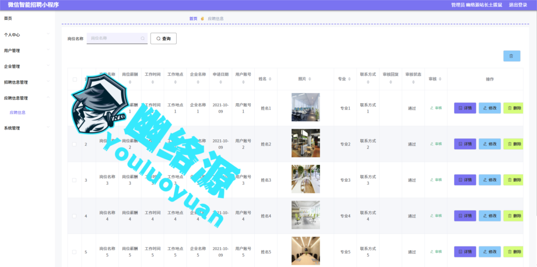Sort by 用户账号 column arrows

click(243, 82)
